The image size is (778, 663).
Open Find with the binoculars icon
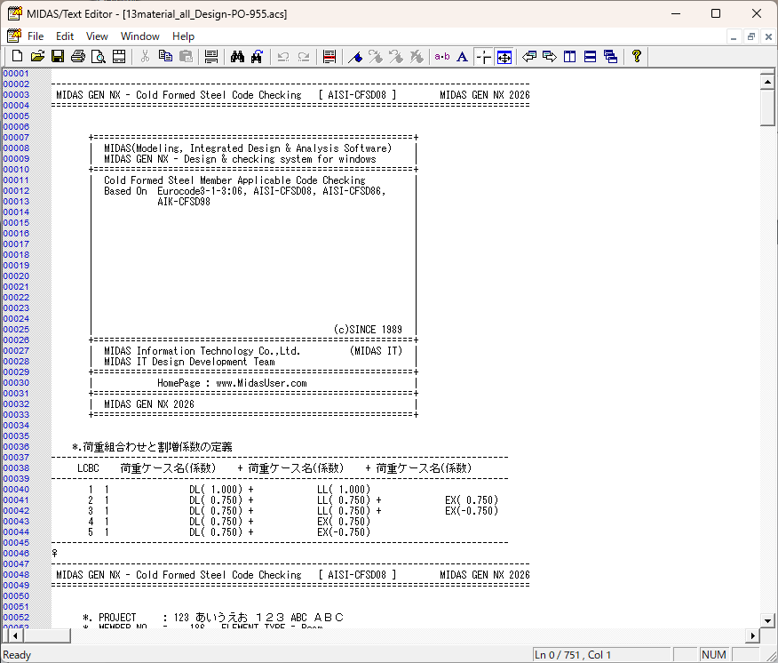click(237, 57)
